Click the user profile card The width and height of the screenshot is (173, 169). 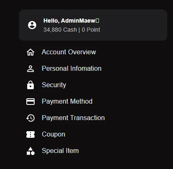[x=93, y=25]
